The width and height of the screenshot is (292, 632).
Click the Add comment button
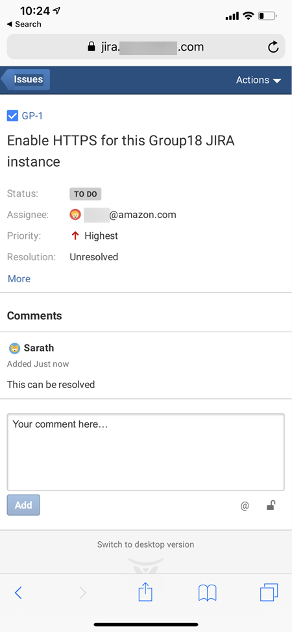pyautogui.click(x=23, y=505)
